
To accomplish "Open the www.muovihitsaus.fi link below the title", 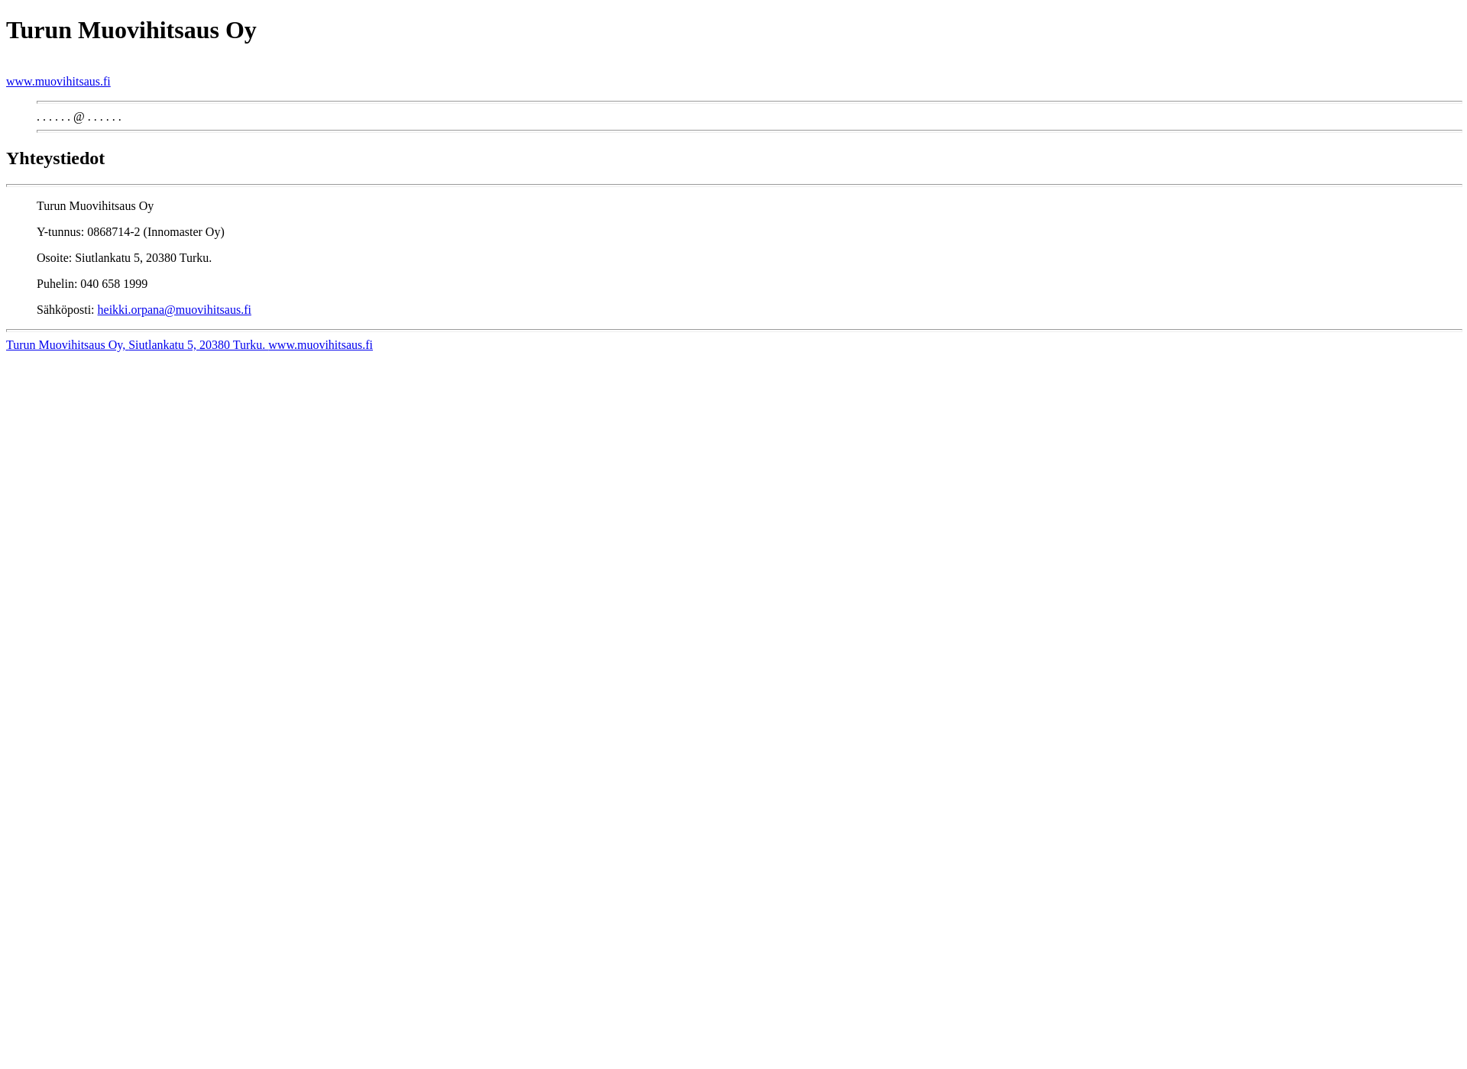I will point(58,82).
